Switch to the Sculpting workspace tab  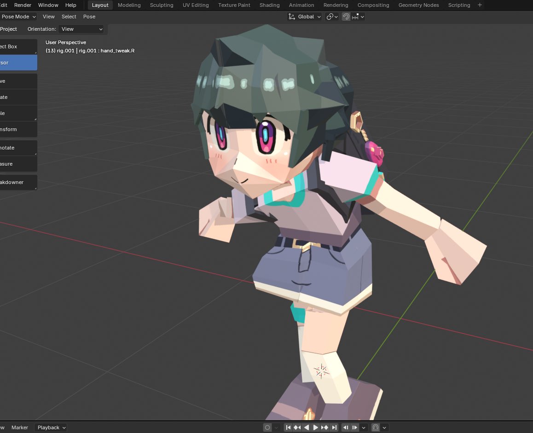[x=162, y=5]
